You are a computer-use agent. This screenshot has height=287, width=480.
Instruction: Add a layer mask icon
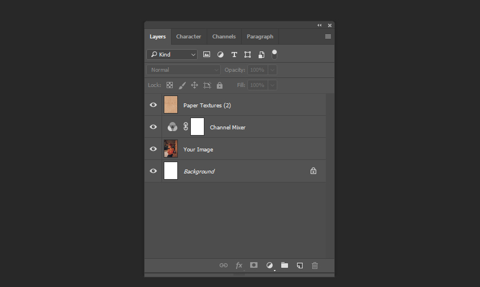click(254, 265)
